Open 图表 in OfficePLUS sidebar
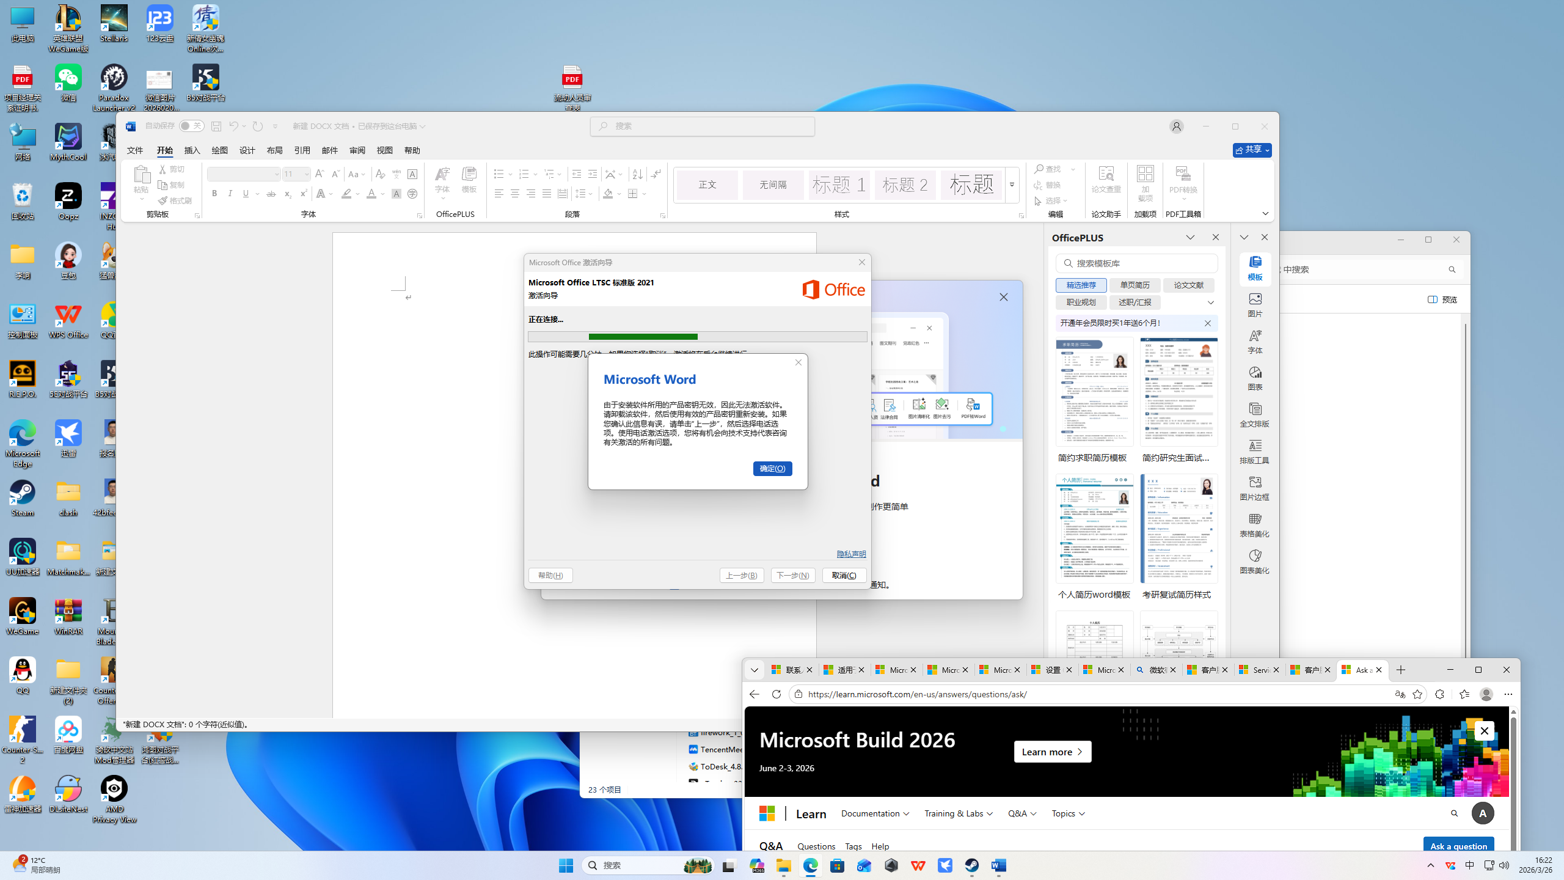Viewport: 1564px width, 880px height. [x=1255, y=378]
